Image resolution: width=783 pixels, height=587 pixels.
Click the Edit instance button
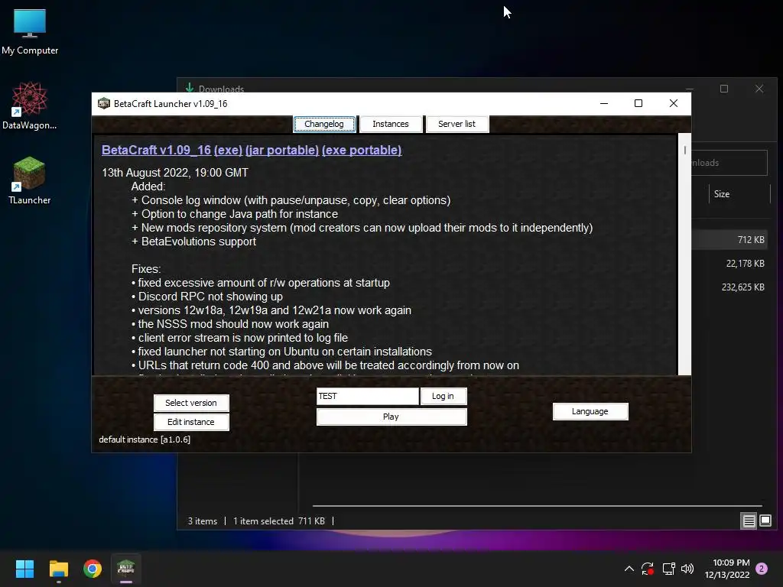pyautogui.click(x=191, y=422)
